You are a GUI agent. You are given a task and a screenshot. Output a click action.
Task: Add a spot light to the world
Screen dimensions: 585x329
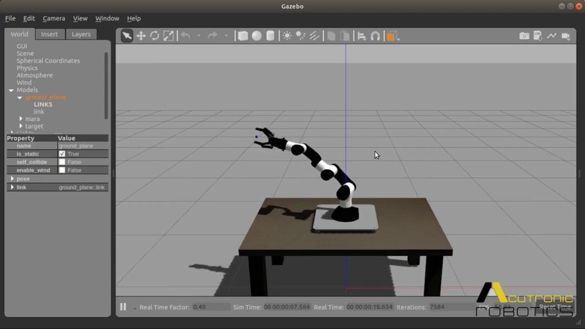click(299, 35)
